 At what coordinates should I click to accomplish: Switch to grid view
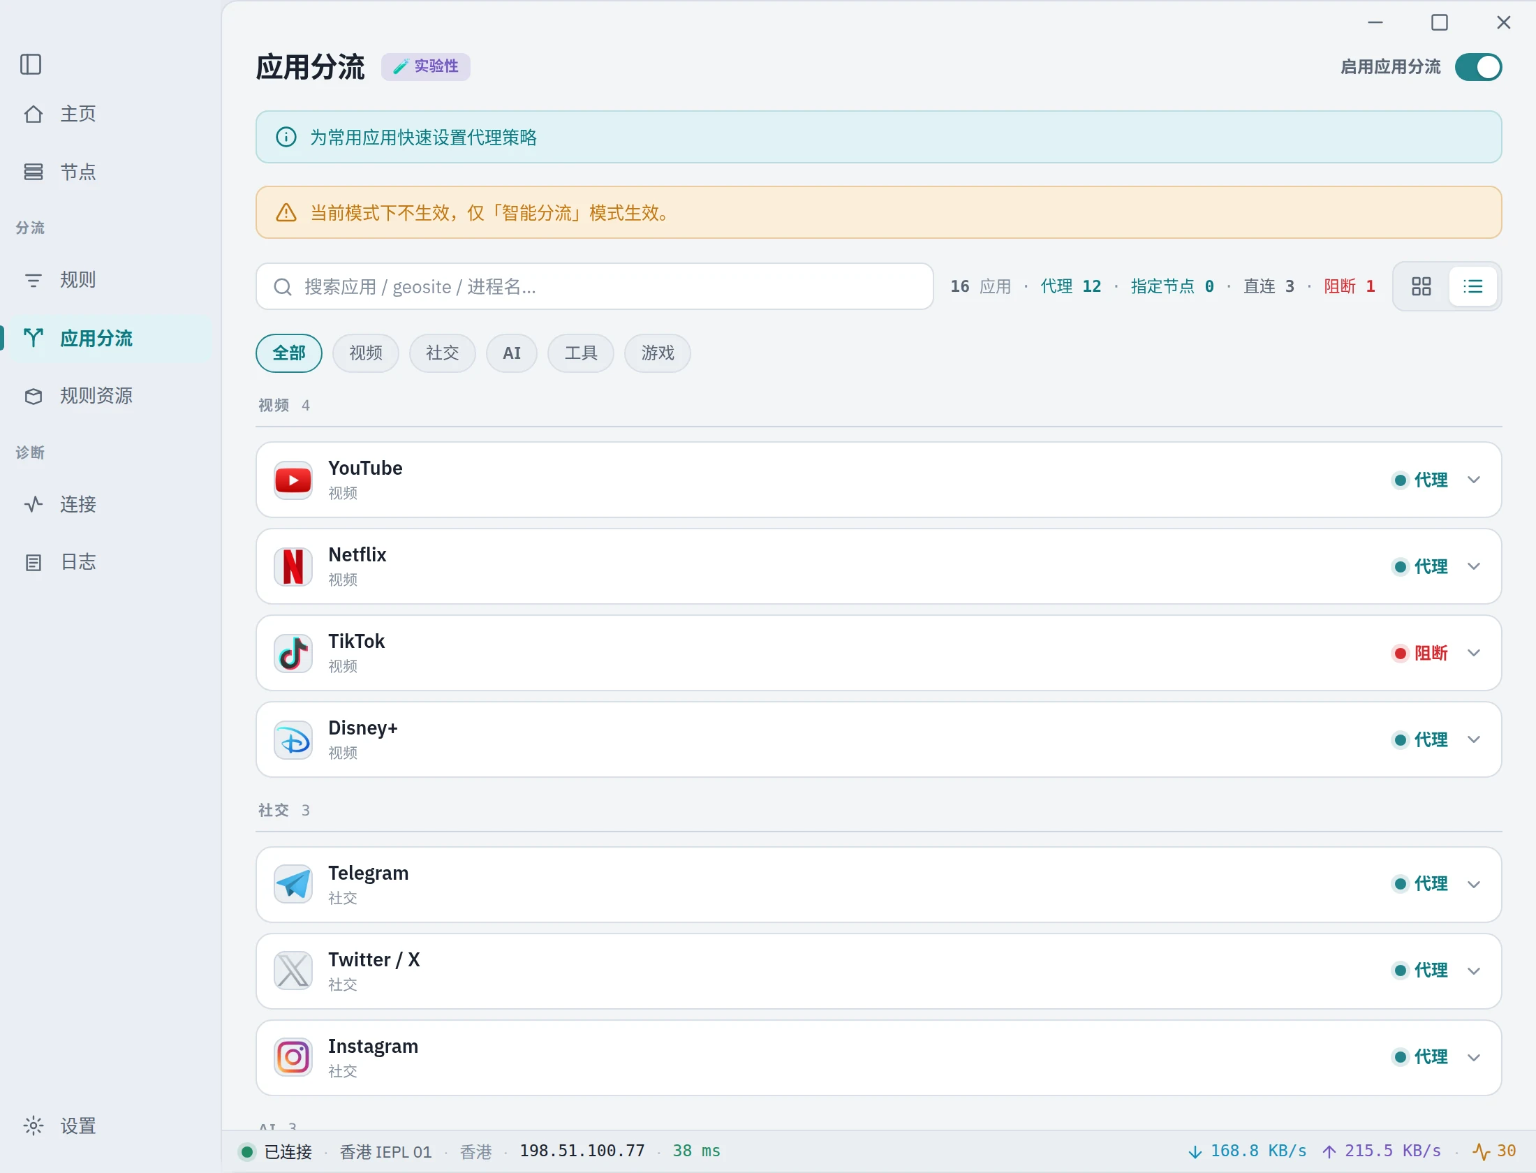[x=1421, y=286]
